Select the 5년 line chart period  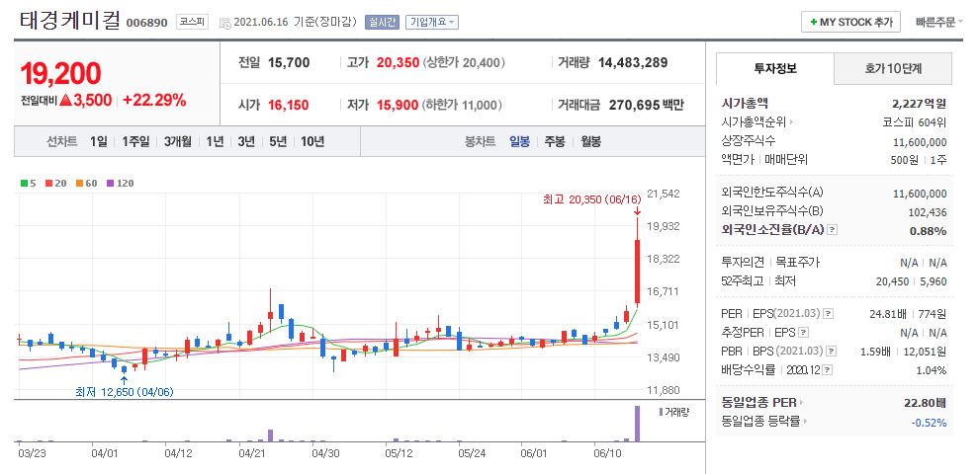[x=278, y=141]
